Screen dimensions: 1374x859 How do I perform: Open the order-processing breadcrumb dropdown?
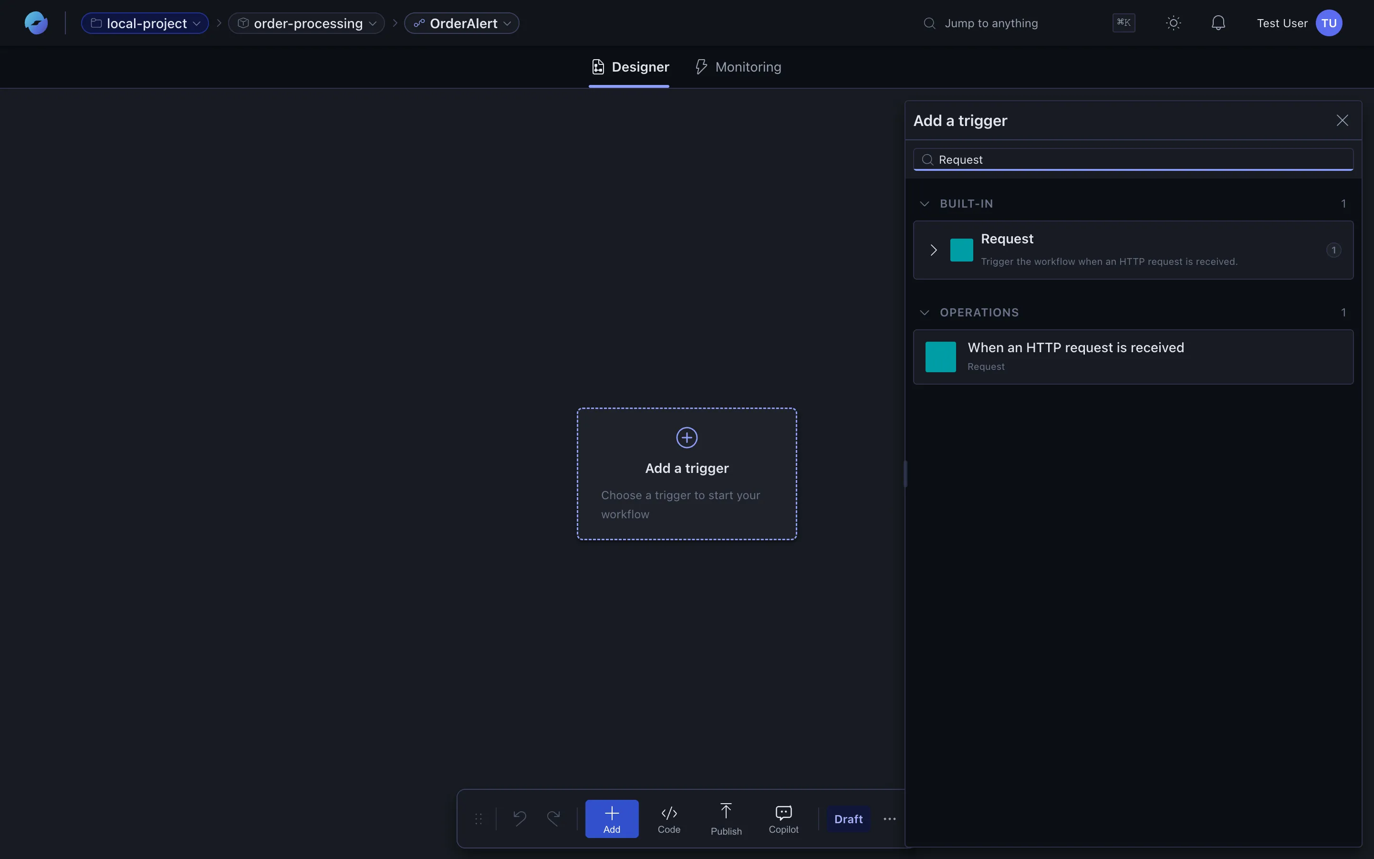click(307, 23)
